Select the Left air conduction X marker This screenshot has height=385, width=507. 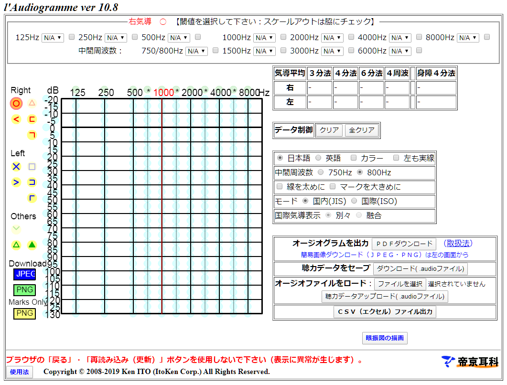pos(16,167)
